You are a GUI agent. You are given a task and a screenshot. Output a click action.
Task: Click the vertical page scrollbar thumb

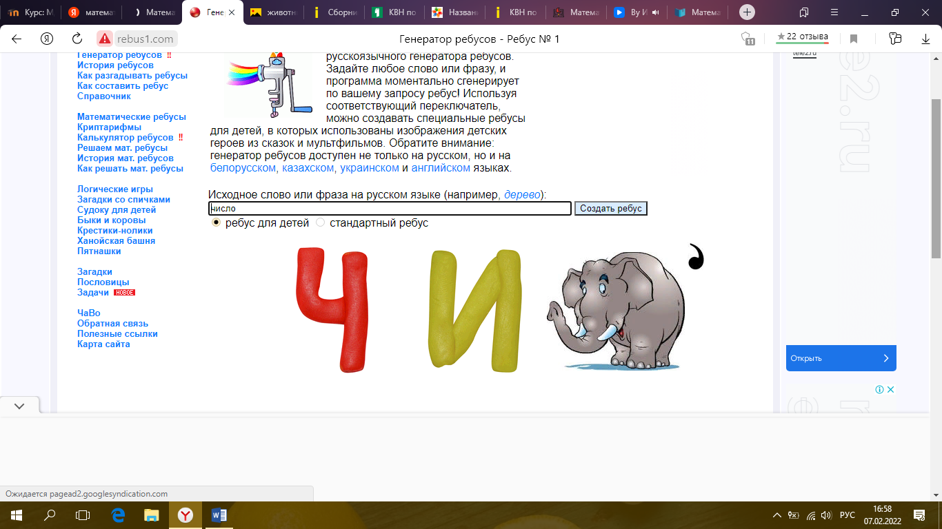[x=936, y=179]
